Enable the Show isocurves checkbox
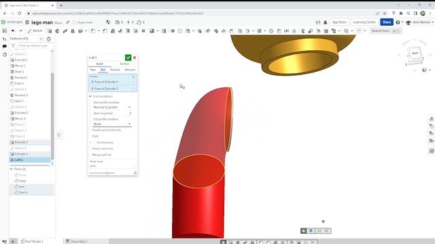The width and height of the screenshot is (435, 244). tap(90, 148)
